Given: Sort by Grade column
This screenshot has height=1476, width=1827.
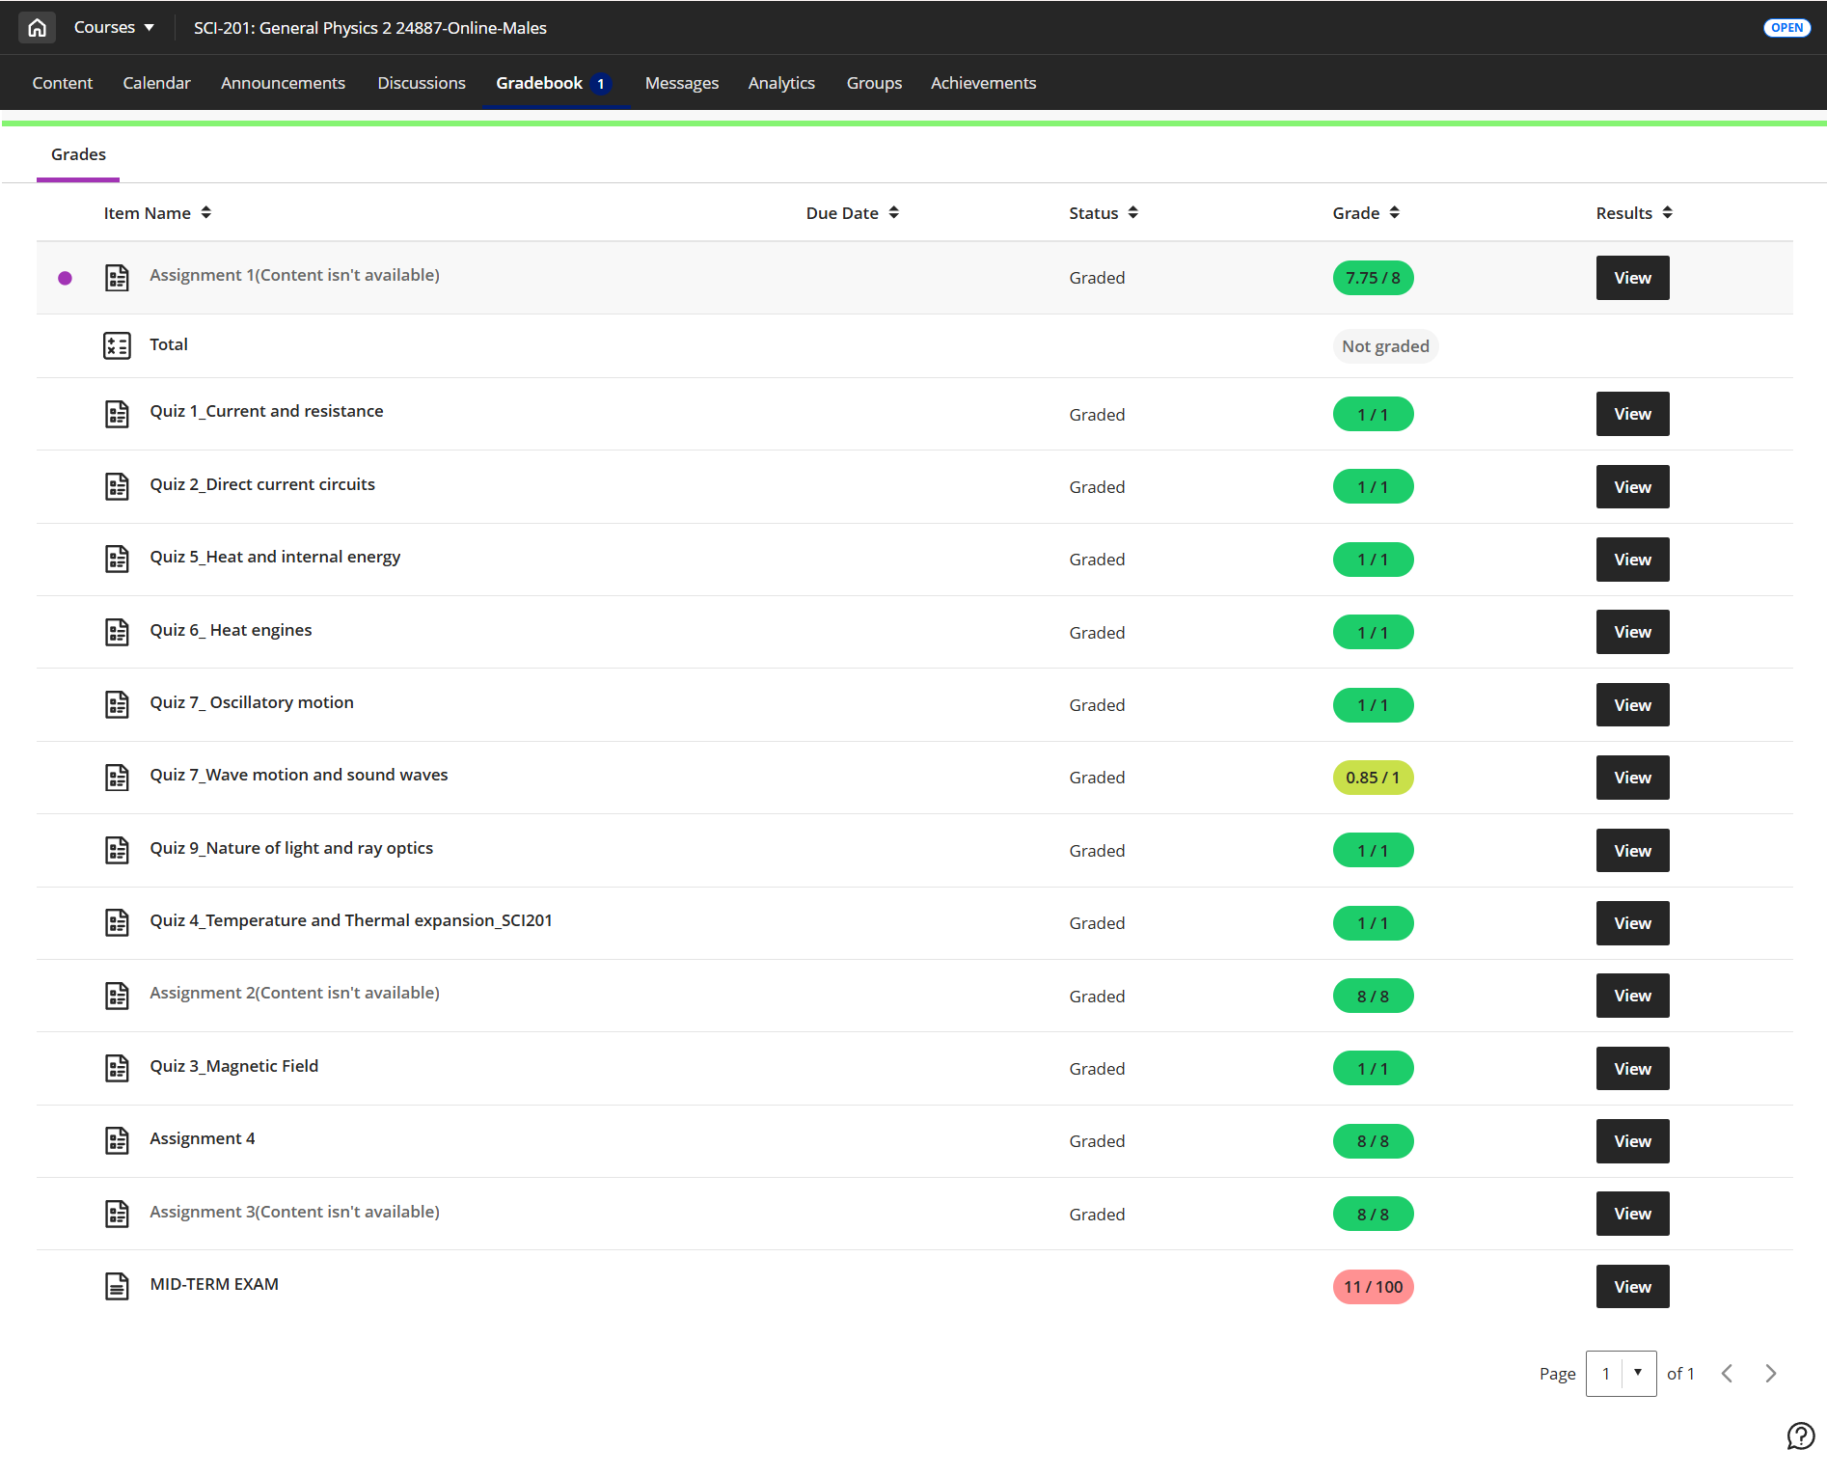Looking at the screenshot, I should 1365,213.
